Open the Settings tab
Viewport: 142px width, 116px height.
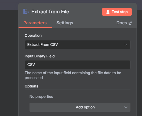pos(65,23)
